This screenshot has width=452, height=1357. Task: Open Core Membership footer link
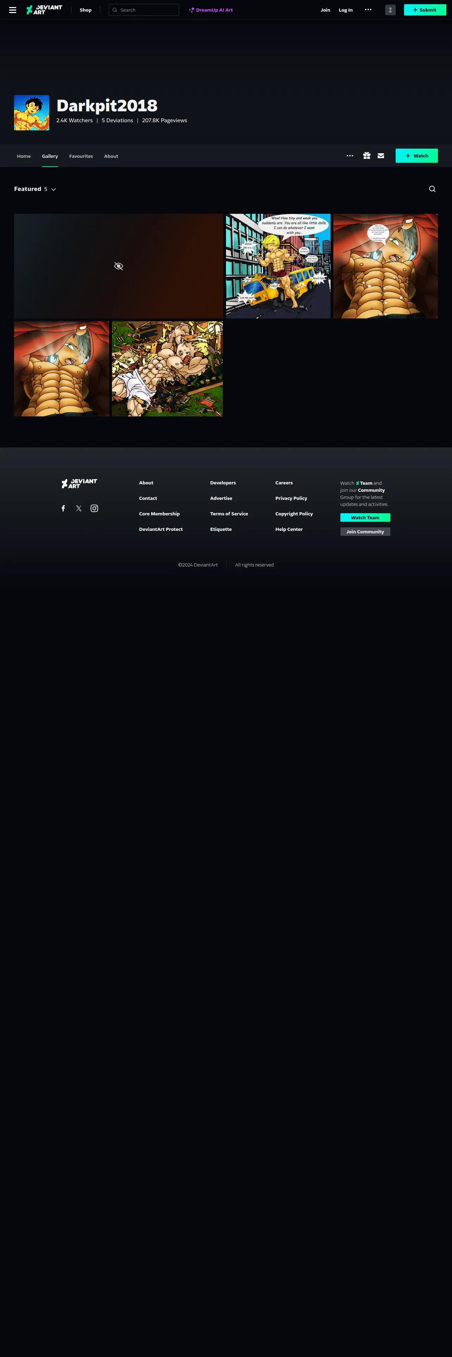pyautogui.click(x=159, y=514)
